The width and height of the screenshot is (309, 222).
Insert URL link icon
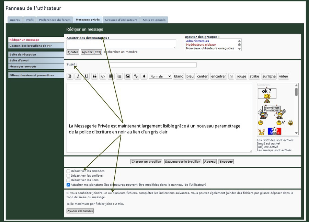coord(136,76)
